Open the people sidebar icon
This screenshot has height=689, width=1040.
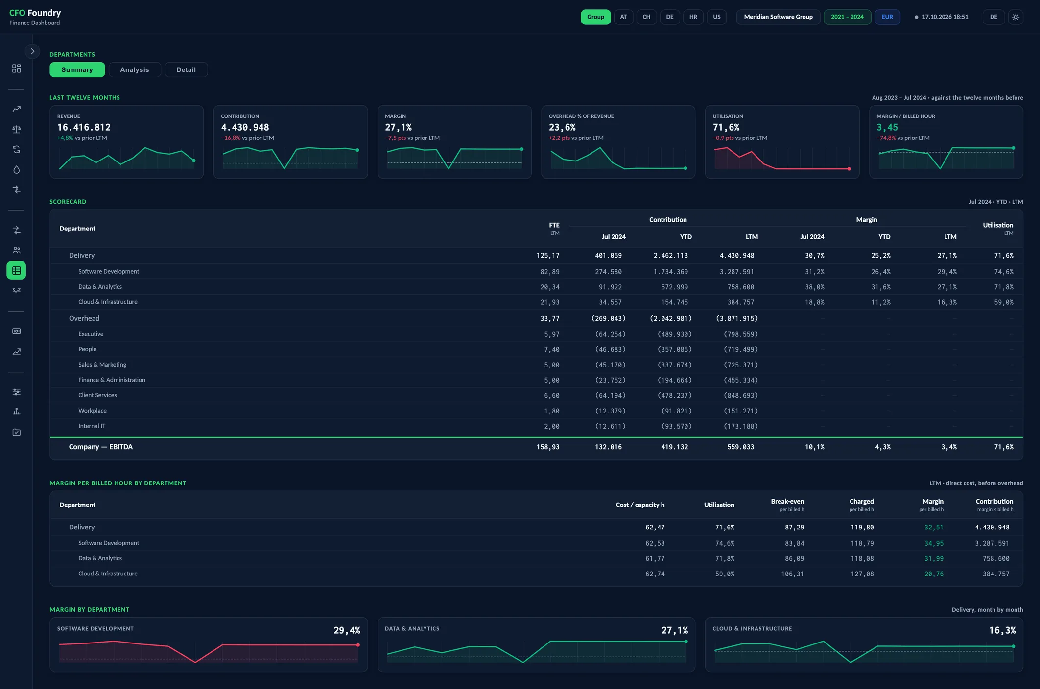point(16,250)
